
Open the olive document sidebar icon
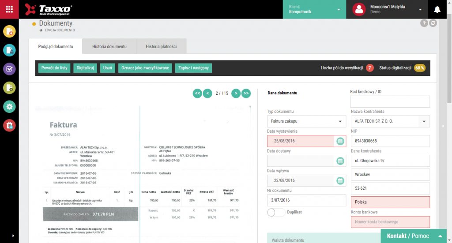point(9,88)
